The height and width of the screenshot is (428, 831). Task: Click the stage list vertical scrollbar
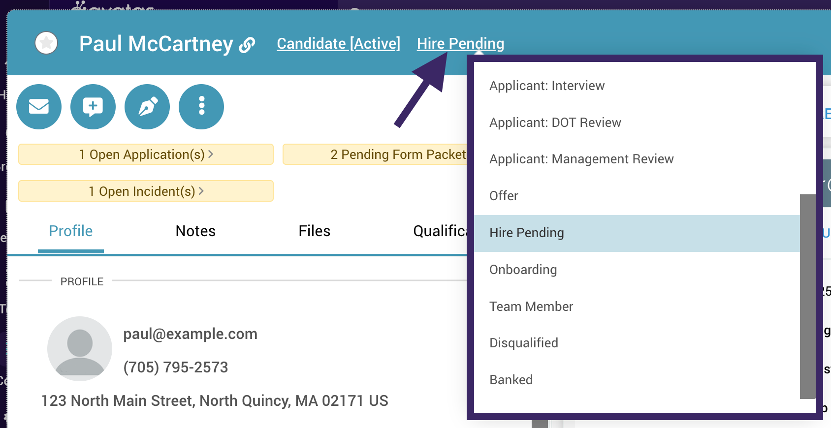[x=807, y=296]
